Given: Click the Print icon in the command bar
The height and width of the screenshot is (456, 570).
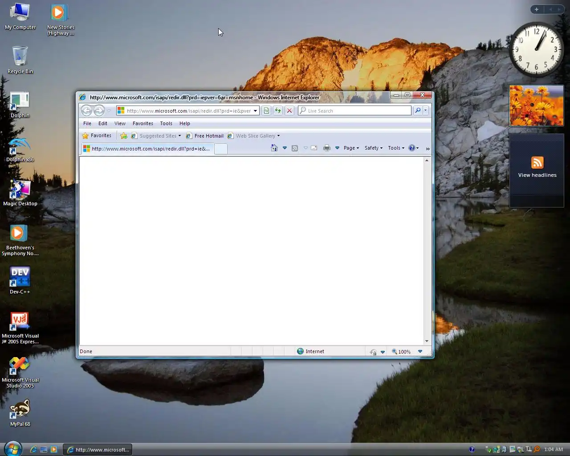Looking at the screenshot, I should click(327, 148).
